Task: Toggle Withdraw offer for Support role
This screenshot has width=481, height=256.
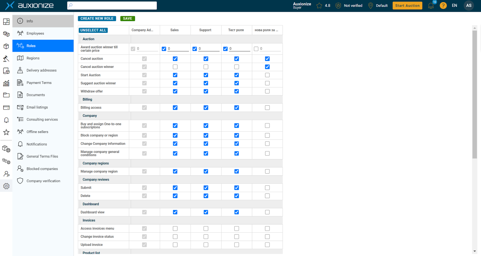Action: (206, 91)
